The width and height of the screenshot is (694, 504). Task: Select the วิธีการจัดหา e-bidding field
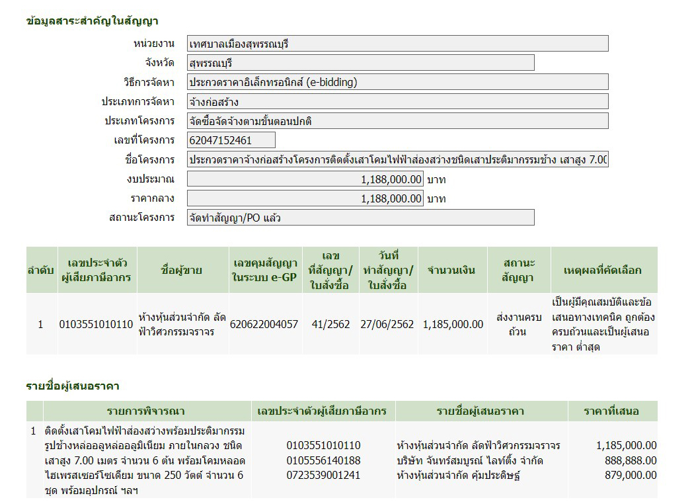[x=397, y=83]
